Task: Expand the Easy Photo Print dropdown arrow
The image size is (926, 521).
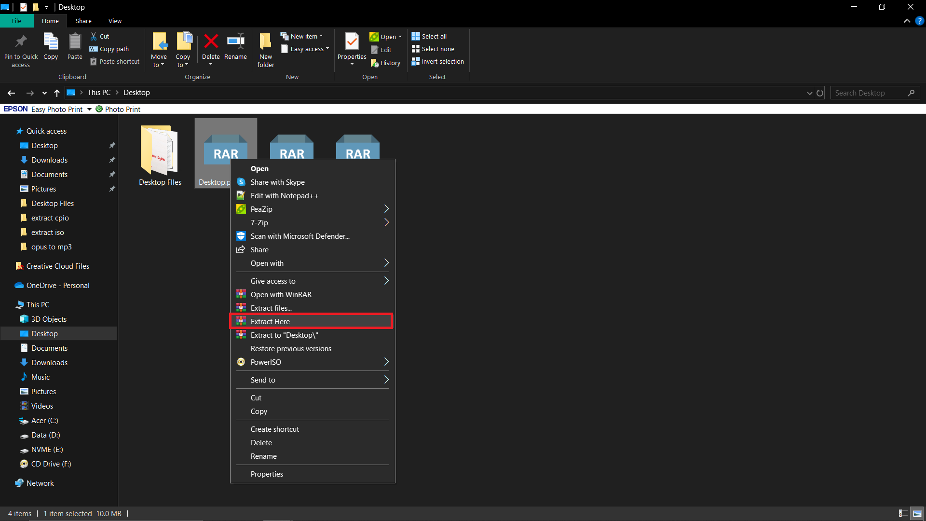Action: 89,109
